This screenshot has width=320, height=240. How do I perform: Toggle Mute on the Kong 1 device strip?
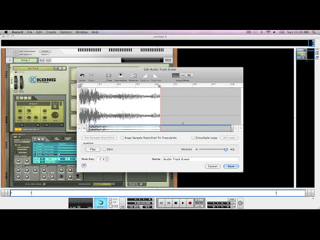click(x=42, y=60)
